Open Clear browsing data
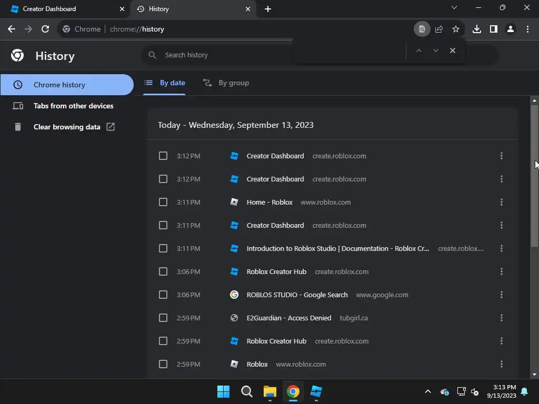 (x=67, y=127)
